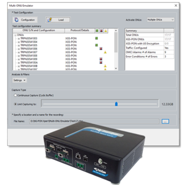Select the TRPN30541009 ONU entry
185x185 pixels.
point(29,59)
